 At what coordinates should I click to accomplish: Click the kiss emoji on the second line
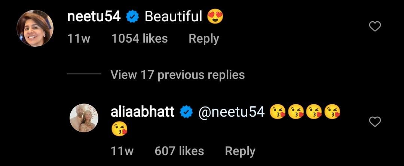[119, 129]
